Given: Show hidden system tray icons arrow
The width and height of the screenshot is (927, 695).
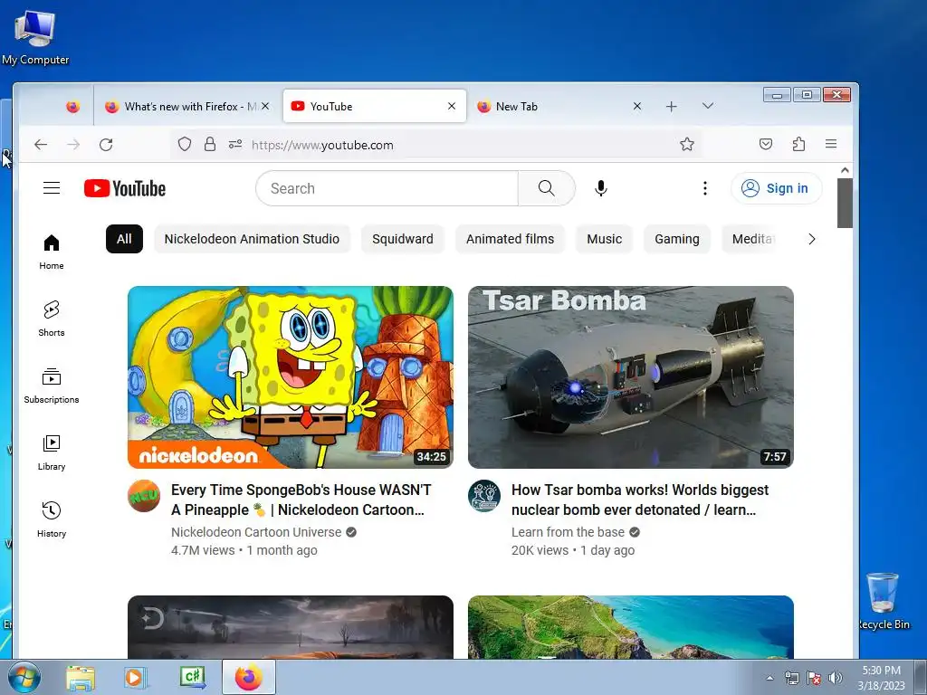Looking at the screenshot, I should (x=769, y=678).
